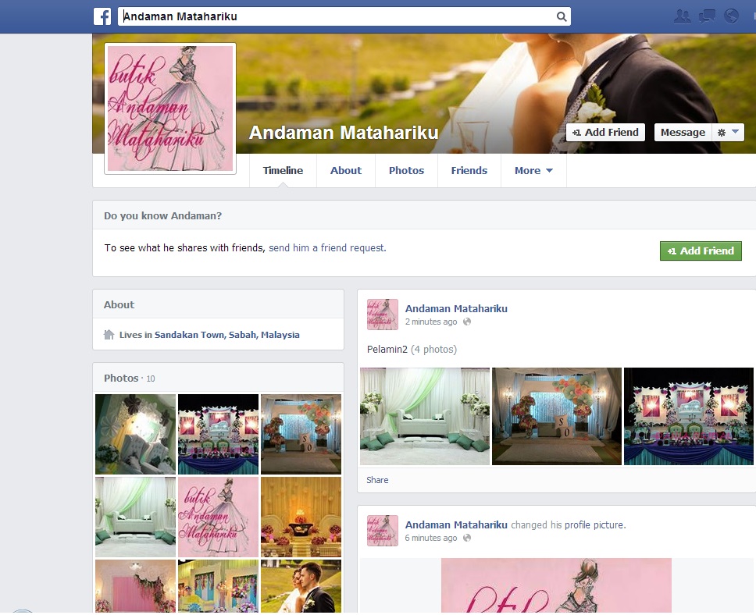Click the Facebook logo home icon

click(x=102, y=16)
